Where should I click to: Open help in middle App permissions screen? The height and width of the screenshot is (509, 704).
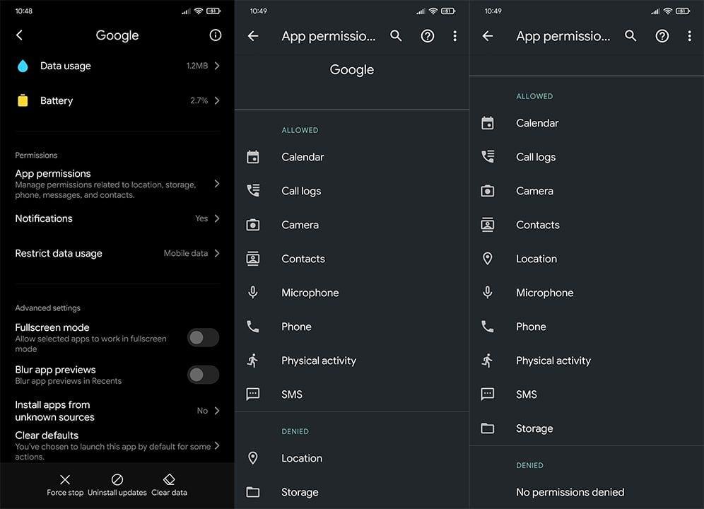click(x=428, y=36)
